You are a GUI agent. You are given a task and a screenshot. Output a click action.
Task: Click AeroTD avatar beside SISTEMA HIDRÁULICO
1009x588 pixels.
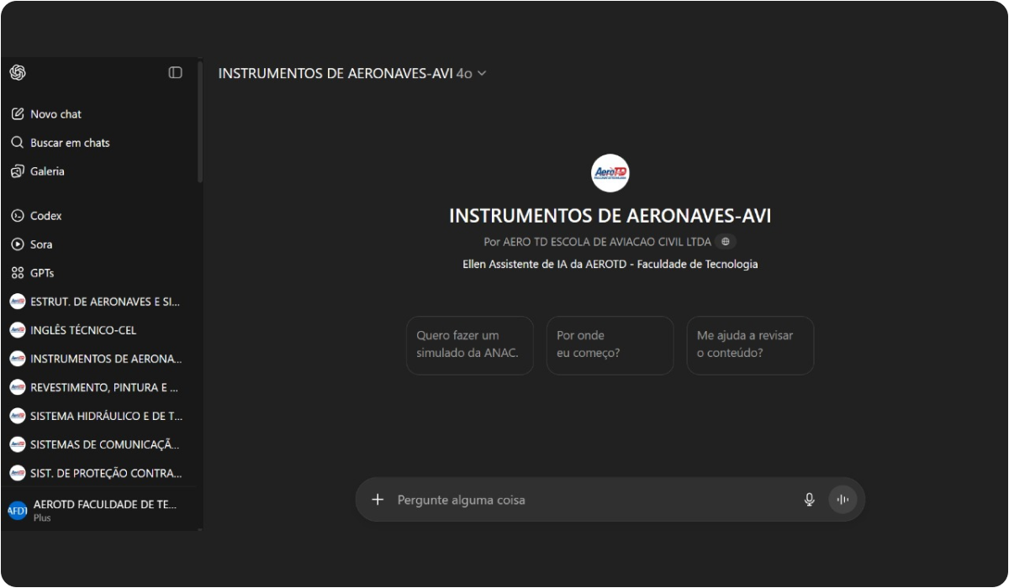coord(18,416)
